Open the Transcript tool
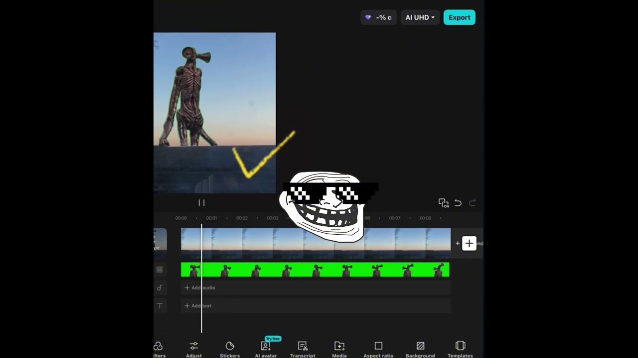The height and width of the screenshot is (358, 638). [x=303, y=350]
